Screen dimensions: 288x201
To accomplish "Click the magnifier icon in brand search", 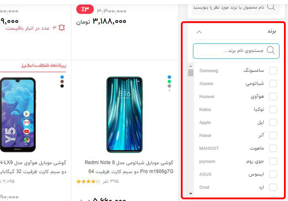I will 270,50.
